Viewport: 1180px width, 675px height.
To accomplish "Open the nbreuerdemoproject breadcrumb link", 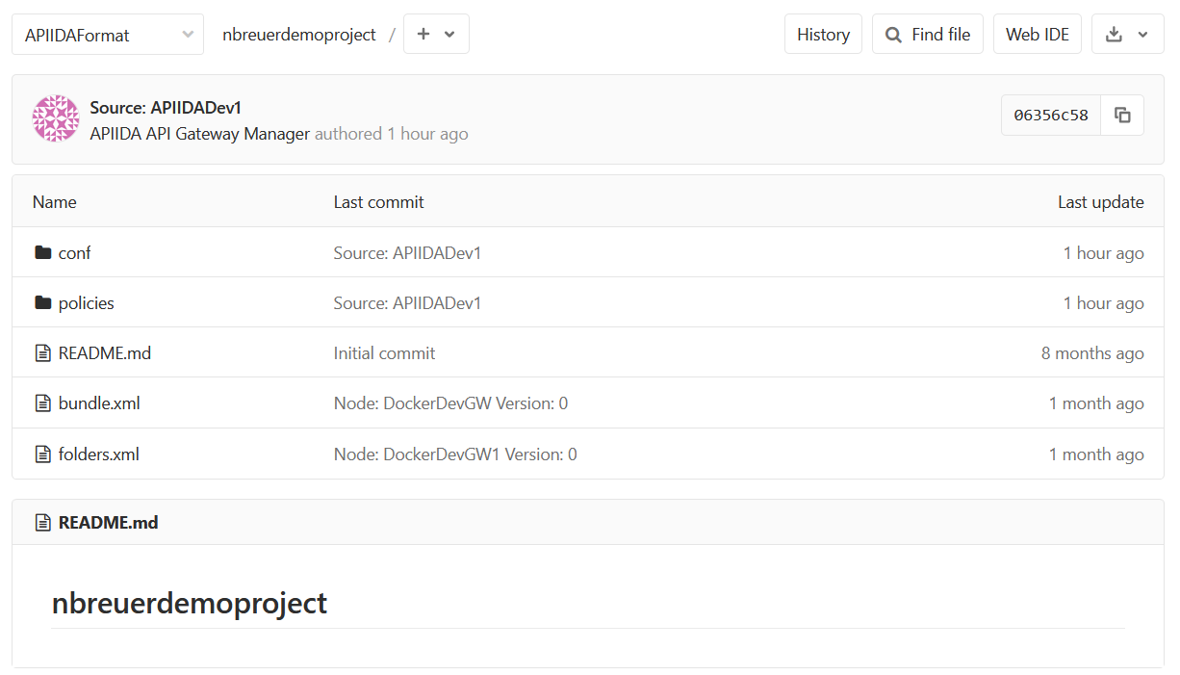I will click(x=299, y=34).
